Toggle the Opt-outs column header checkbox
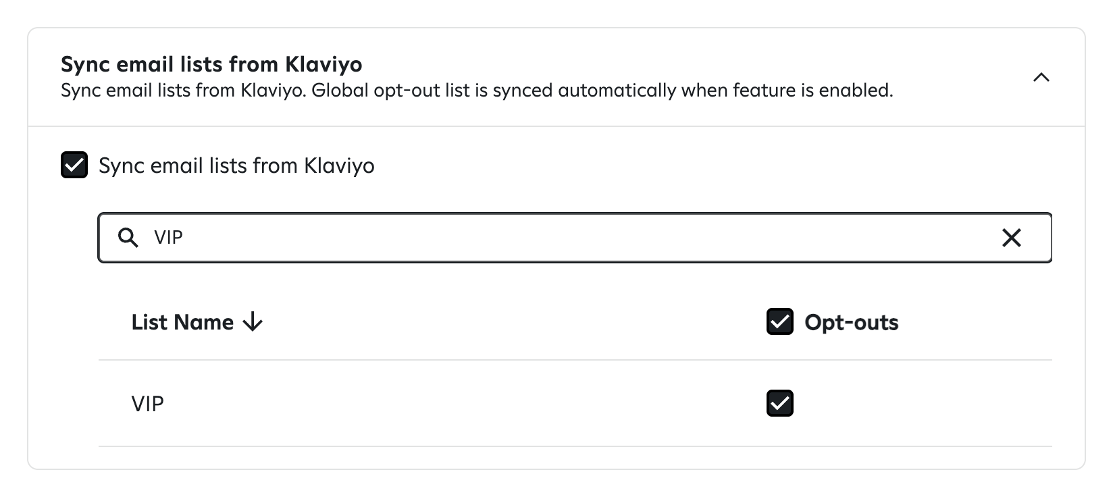Viewport: 1113px width, 497px height. 780,323
